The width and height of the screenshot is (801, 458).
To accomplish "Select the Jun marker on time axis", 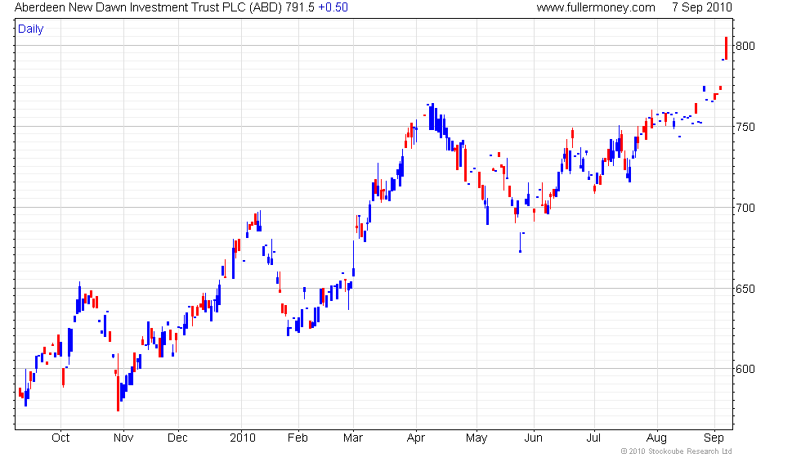I will [533, 437].
